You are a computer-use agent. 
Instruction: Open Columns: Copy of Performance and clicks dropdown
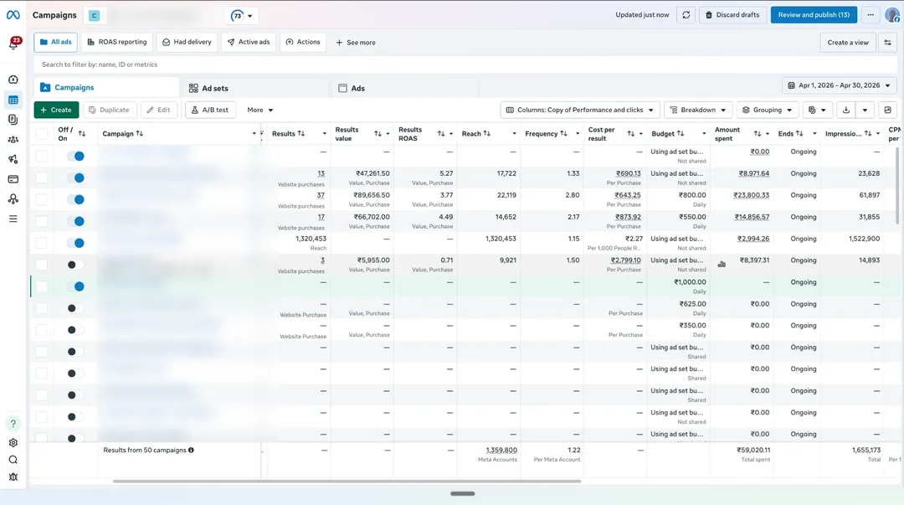click(x=580, y=111)
